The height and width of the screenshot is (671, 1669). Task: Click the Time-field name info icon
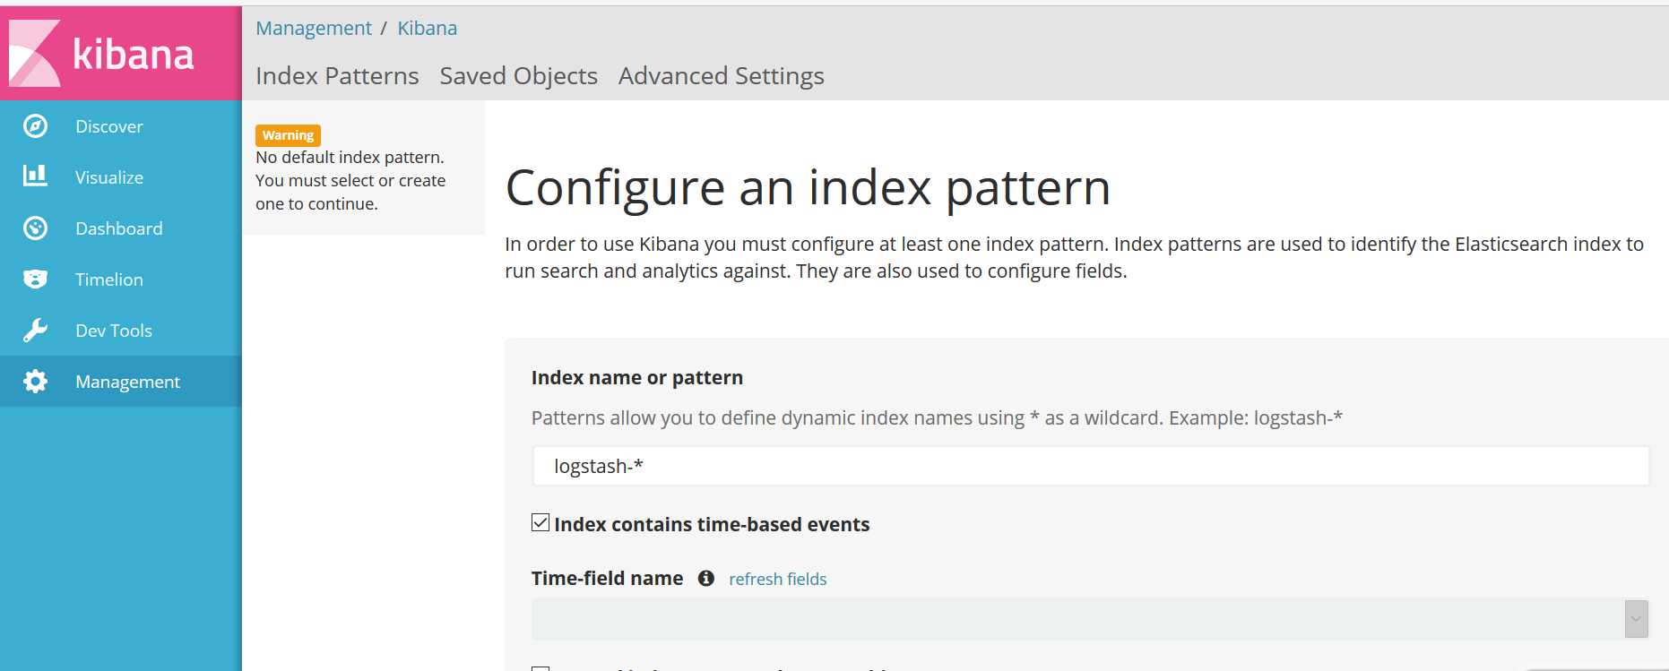pos(706,579)
